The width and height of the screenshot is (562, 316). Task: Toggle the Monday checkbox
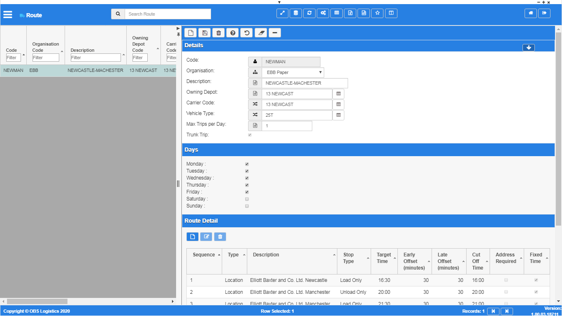[x=247, y=164]
